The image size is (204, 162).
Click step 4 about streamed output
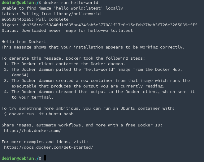(99, 94)
